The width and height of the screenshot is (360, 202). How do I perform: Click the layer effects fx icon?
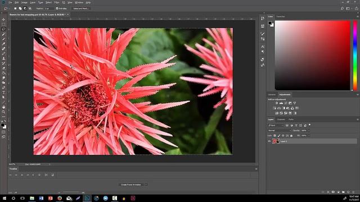(x=328, y=192)
